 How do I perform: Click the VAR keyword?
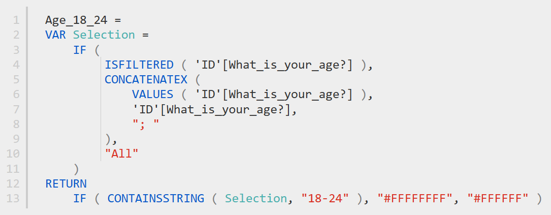(x=55, y=35)
